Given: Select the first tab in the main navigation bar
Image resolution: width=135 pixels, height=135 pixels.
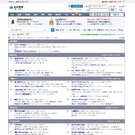Looking at the screenshot, I should [12, 15].
